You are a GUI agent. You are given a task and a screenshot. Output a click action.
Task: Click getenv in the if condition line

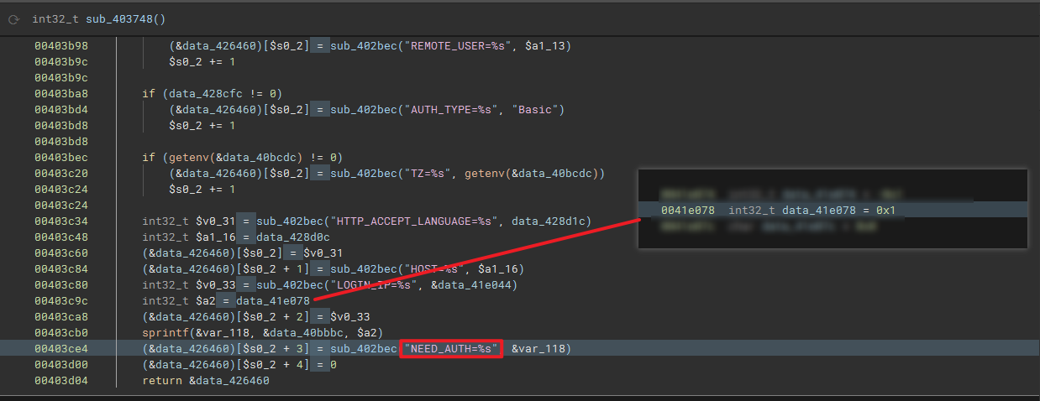click(188, 158)
